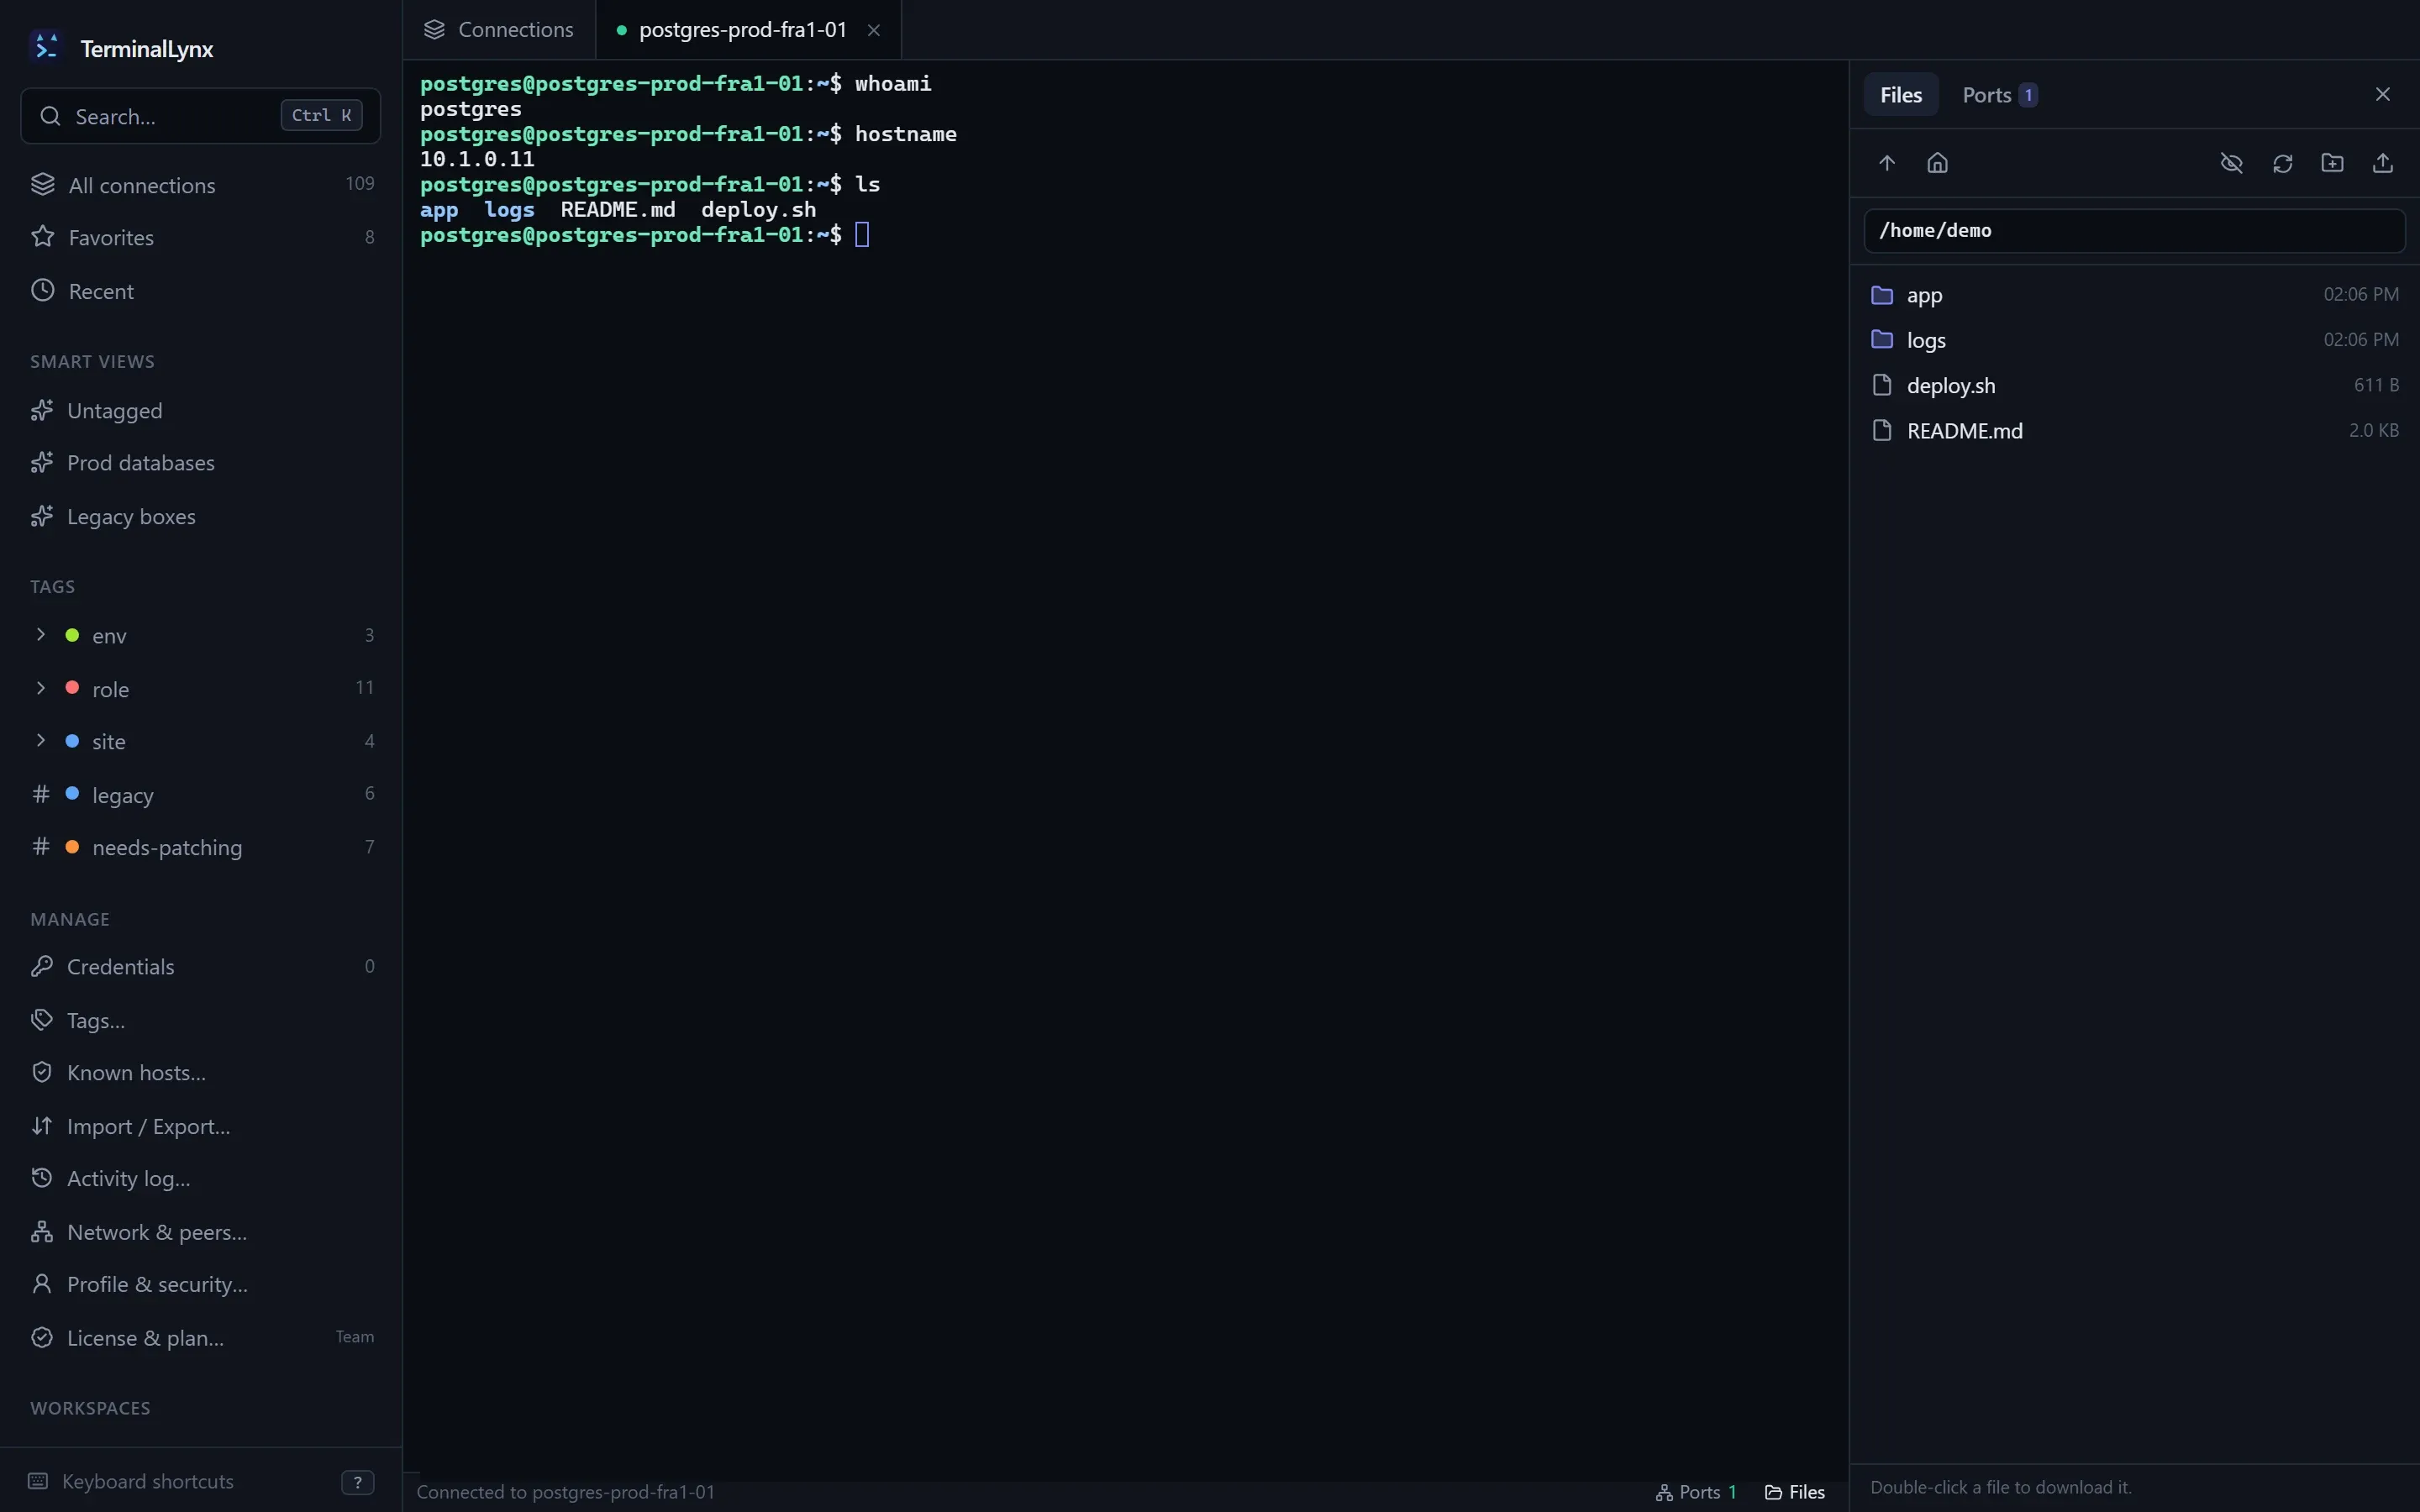
Task: Open Network & peers... settings
Action: (x=201, y=1233)
